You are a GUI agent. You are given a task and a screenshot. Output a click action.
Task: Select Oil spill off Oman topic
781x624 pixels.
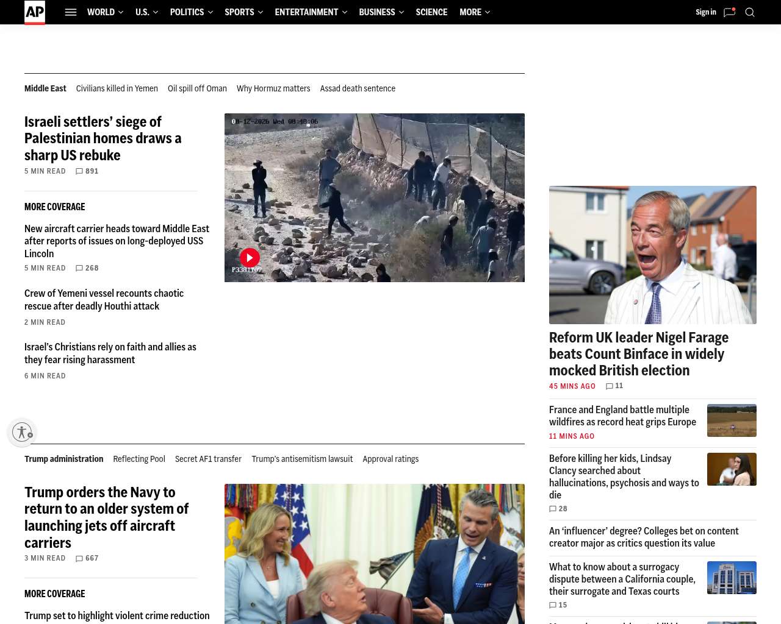click(x=197, y=88)
